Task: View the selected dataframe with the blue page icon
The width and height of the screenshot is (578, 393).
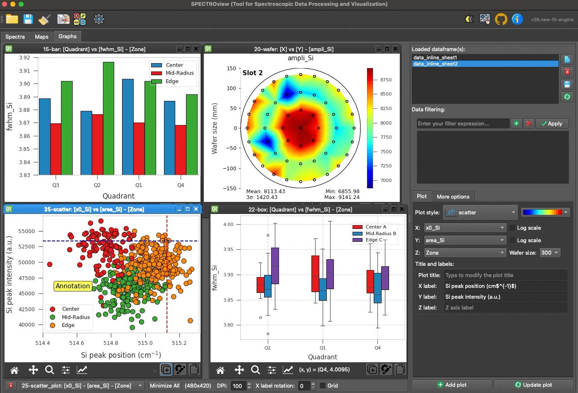Action: pos(567,59)
